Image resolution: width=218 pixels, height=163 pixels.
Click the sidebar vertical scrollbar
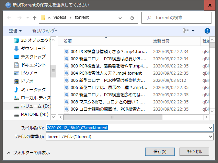54,72
